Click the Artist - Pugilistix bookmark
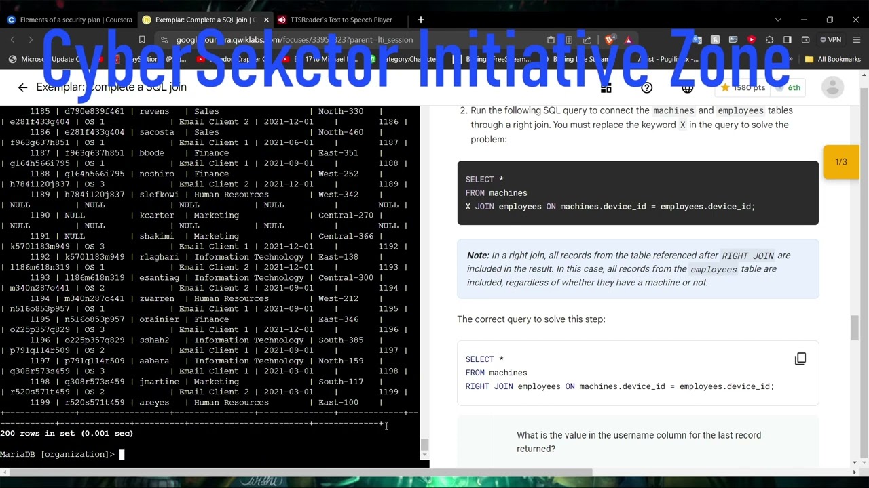This screenshot has width=869, height=488. click(x=668, y=59)
